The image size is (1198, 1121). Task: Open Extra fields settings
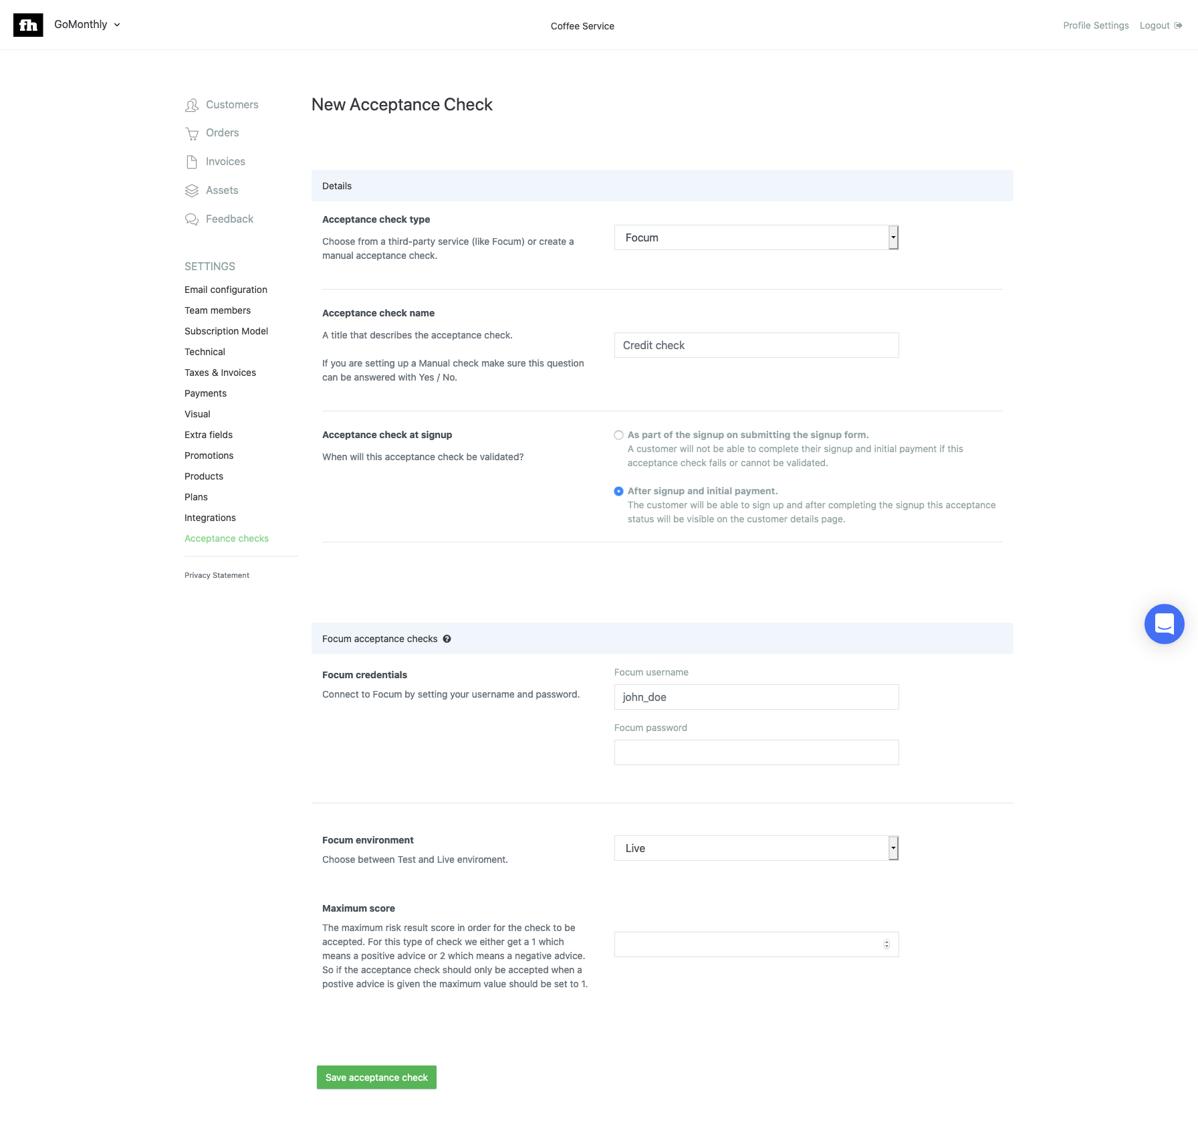[x=209, y=435]
